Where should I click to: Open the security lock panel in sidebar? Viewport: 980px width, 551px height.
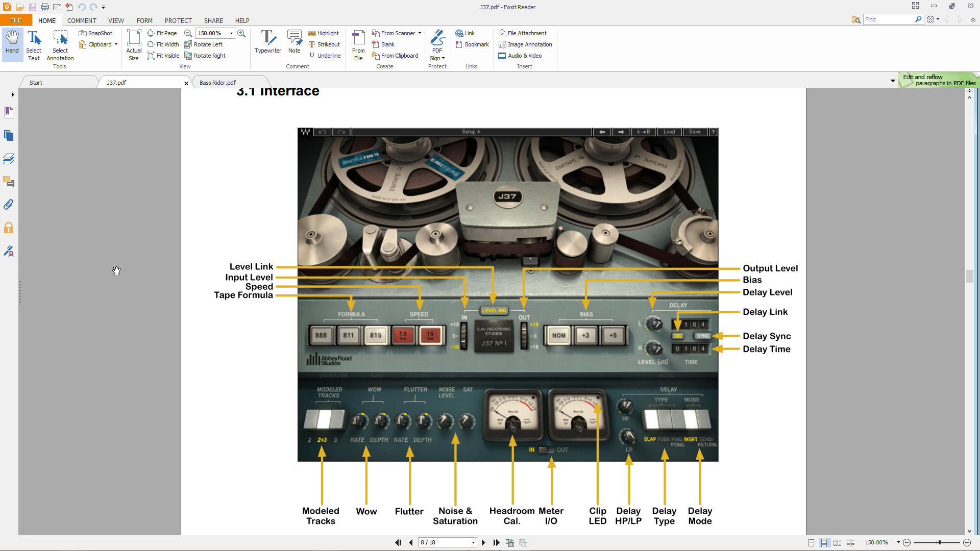(x=9, y=228)
